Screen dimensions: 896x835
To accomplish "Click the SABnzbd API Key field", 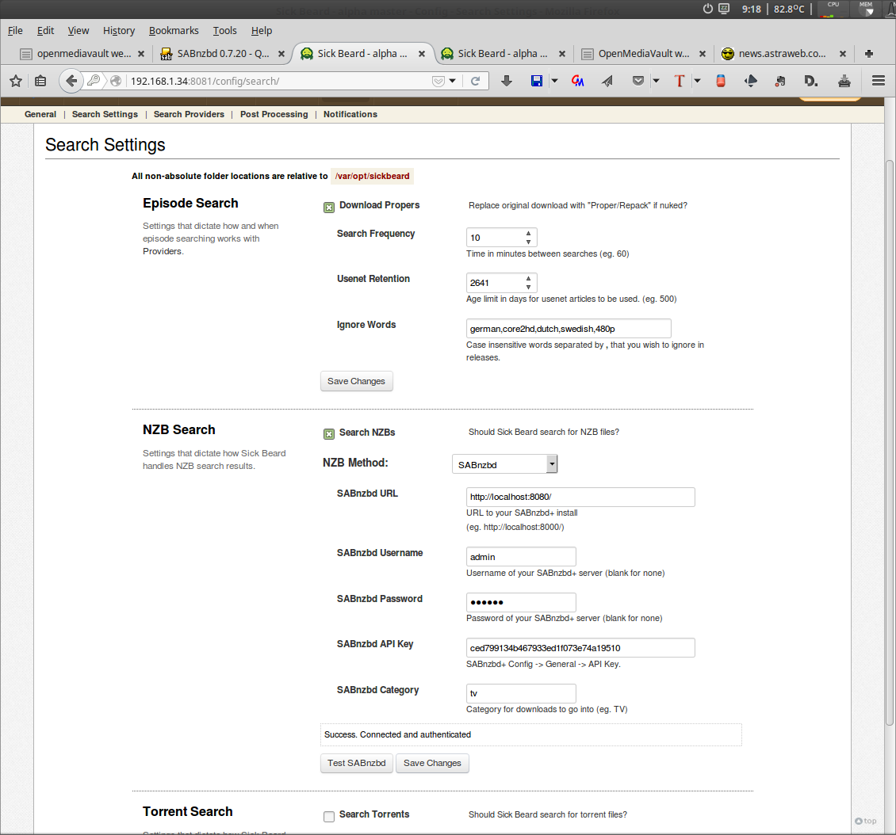I will [x=580, y=648].
